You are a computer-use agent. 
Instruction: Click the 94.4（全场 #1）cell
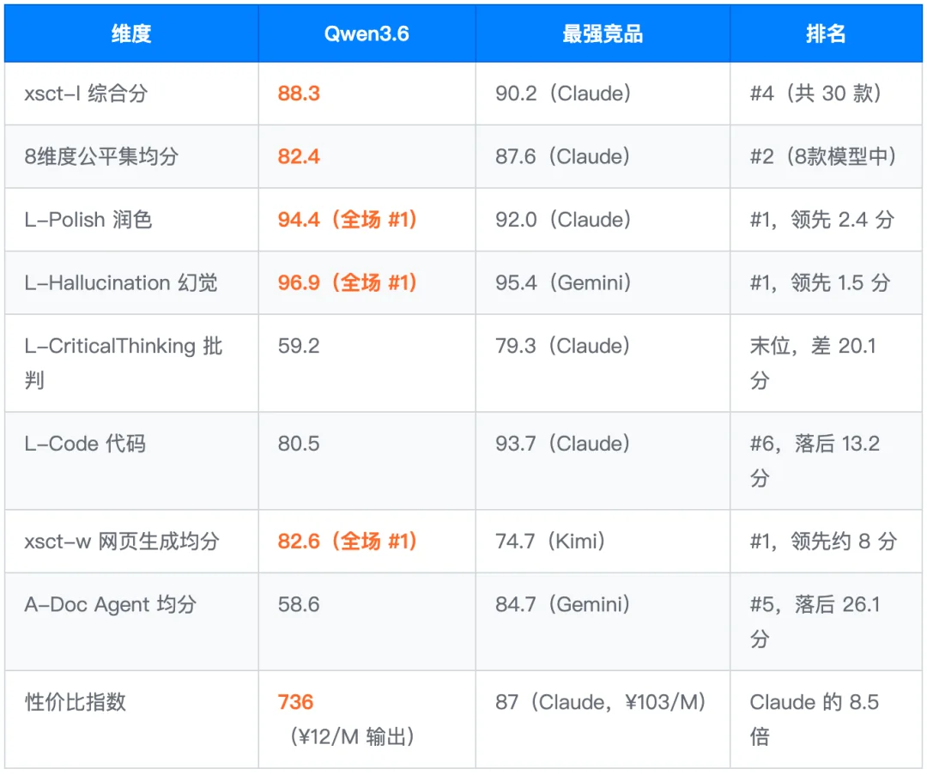click(348, 219)
